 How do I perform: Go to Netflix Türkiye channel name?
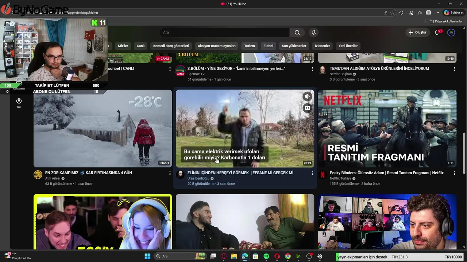[340, 178]
